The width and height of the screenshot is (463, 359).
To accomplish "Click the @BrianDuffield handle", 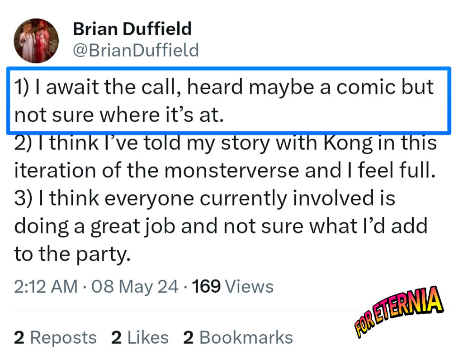I will 136,50.
